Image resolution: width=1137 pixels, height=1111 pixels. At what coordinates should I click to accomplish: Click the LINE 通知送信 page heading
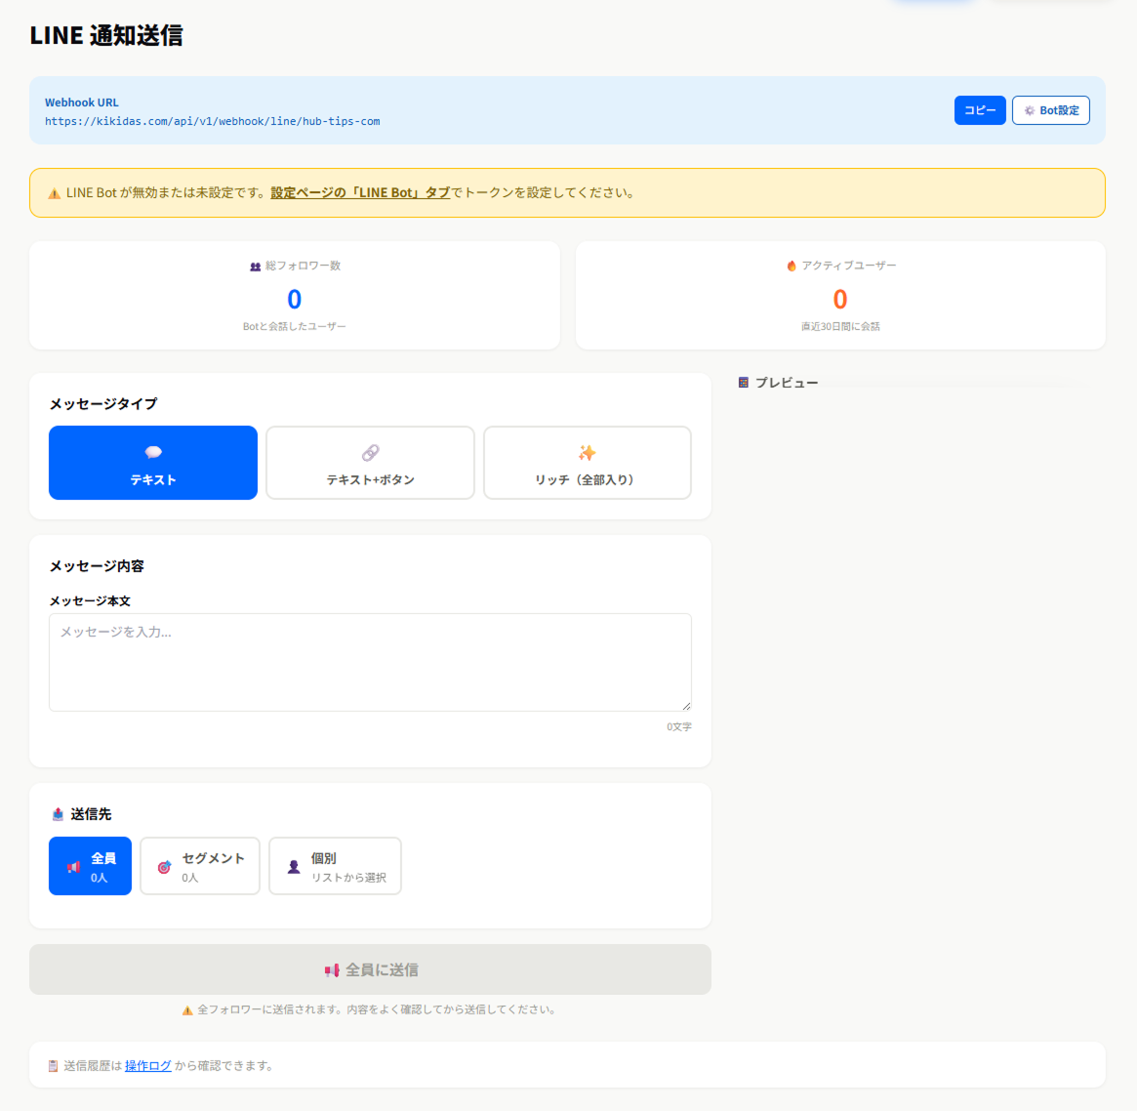106,35
